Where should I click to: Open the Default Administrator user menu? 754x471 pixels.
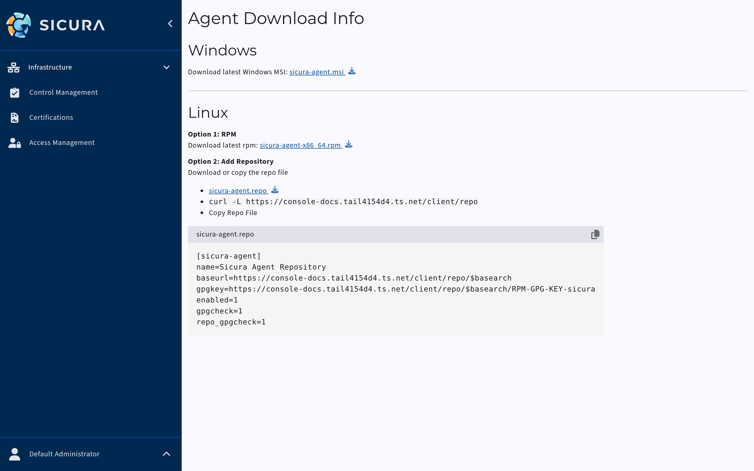point(91,454)
